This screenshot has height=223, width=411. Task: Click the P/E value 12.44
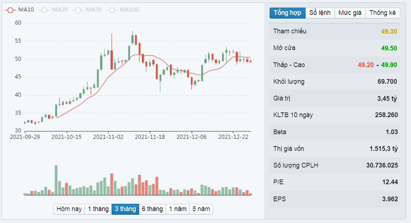(x=390, y=182)
